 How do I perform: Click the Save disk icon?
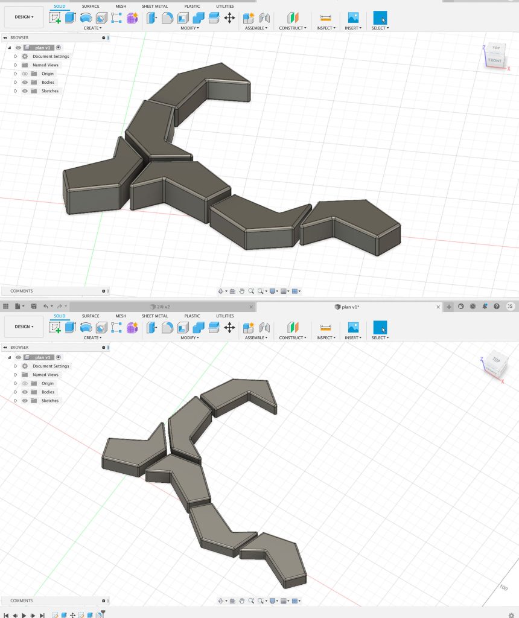(34, 306)
